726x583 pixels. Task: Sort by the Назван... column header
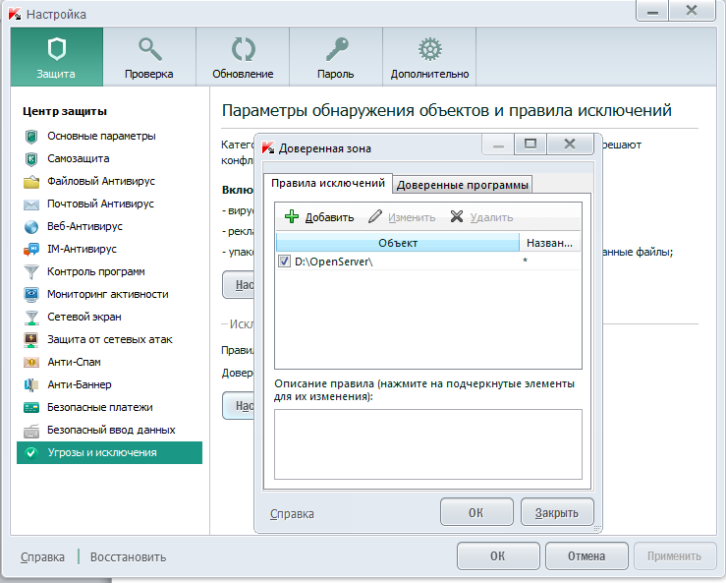click(549, 243)
